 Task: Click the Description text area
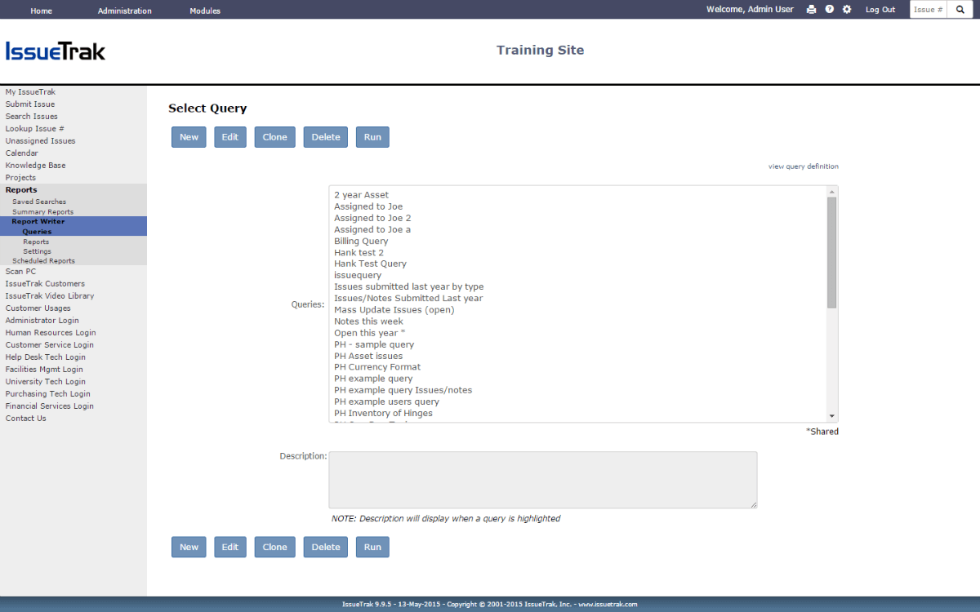click(543, 480)
